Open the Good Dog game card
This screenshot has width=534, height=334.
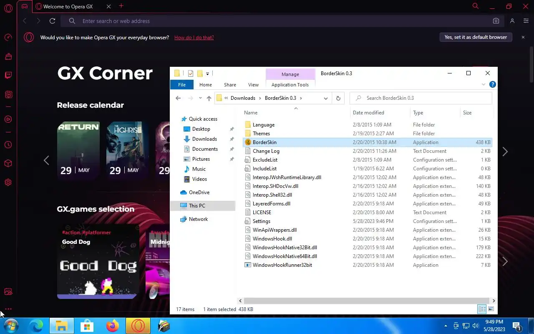point(98,261)
